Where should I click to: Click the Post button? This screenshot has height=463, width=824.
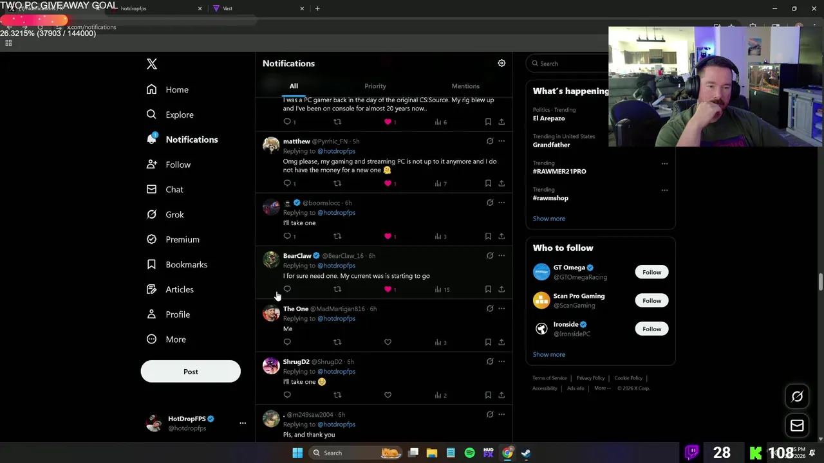point(191,372)
